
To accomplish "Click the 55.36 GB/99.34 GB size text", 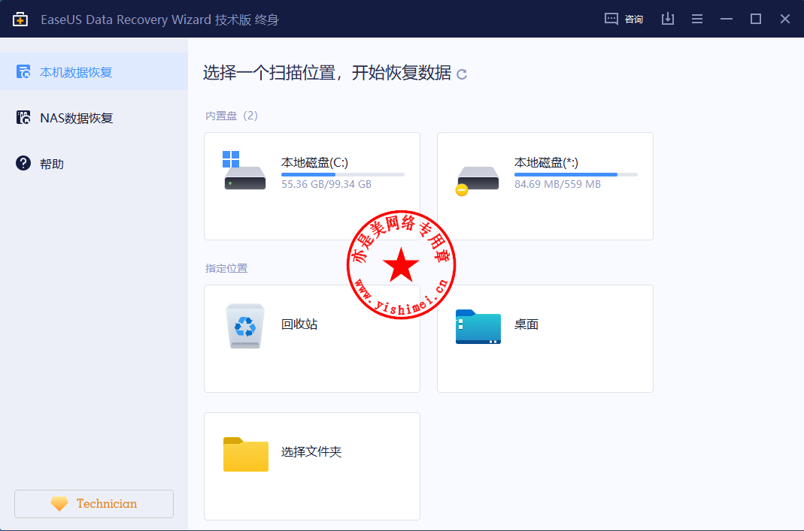I will [x=326, y=184].
